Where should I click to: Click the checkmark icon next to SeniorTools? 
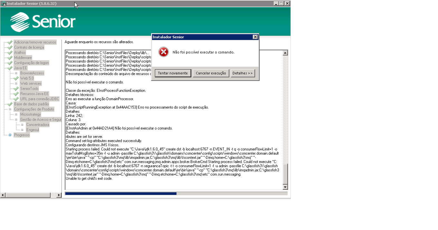click(x=16, y=89)
